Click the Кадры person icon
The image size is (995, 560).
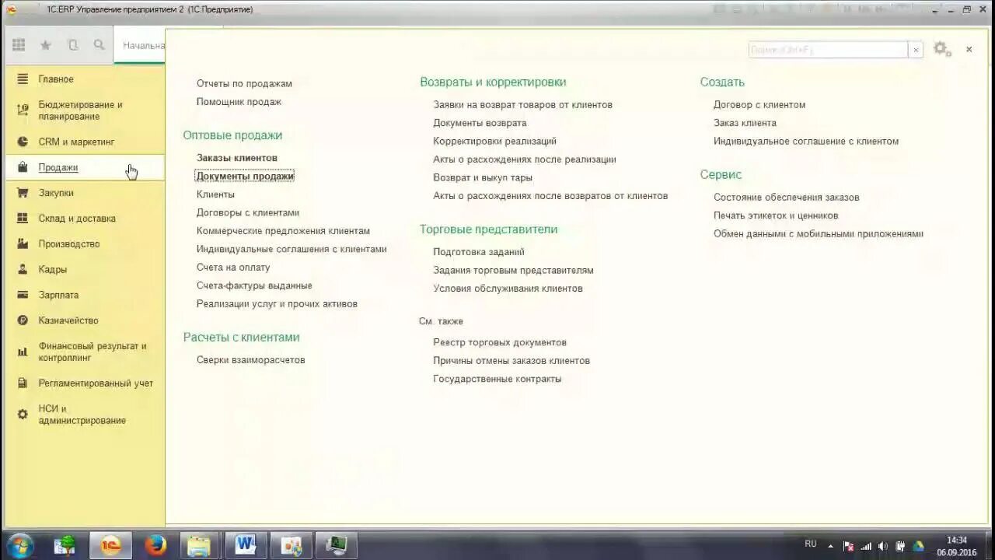point(23,269)
